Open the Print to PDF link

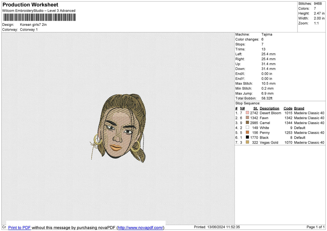19,228
